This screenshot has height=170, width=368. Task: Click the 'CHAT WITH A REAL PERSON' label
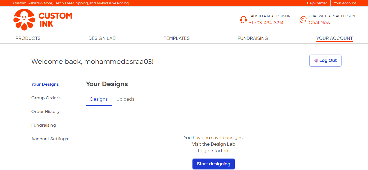point(332,16)
